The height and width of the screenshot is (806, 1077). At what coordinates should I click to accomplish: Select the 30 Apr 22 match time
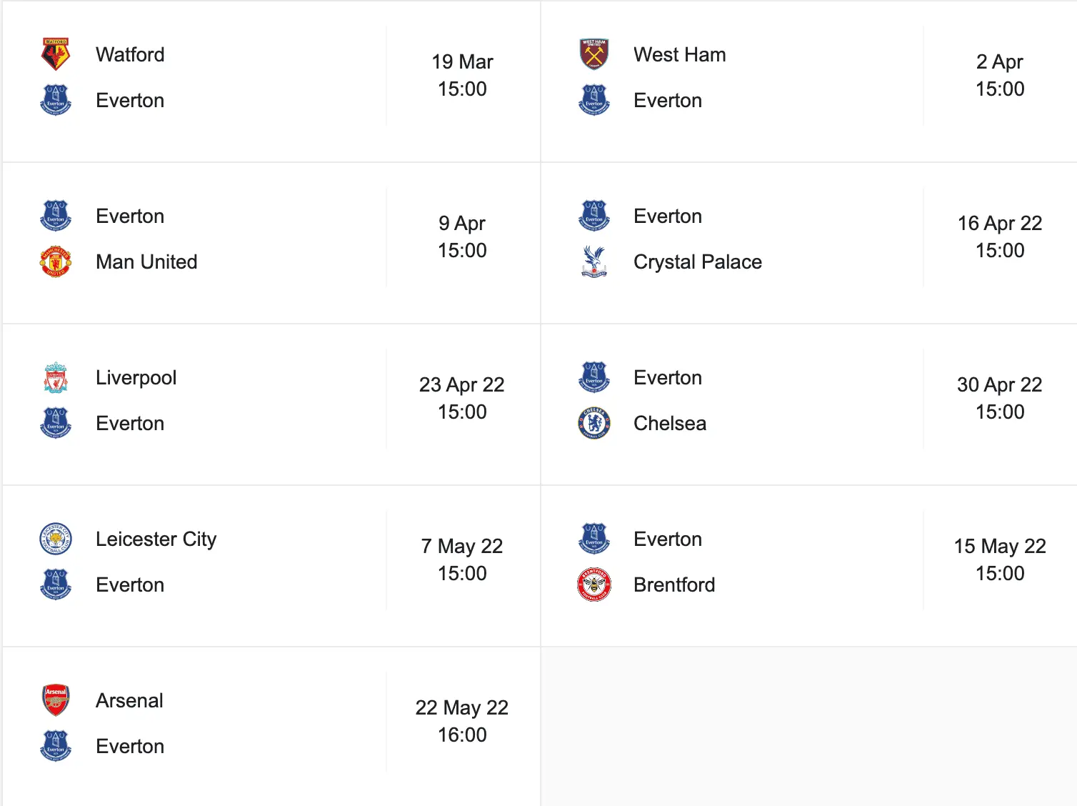[999, 398]
